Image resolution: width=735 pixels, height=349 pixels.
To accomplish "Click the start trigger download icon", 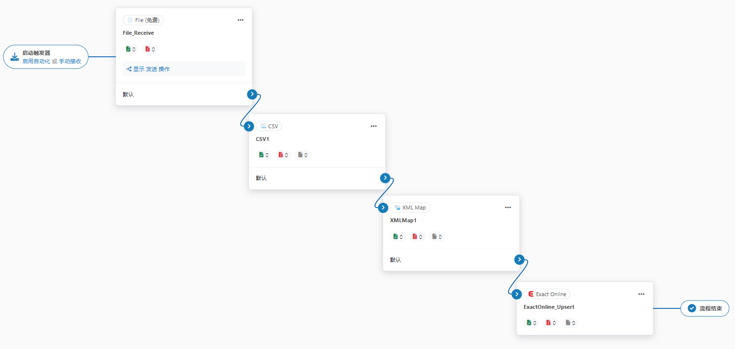I will click(x=15, y=57).
